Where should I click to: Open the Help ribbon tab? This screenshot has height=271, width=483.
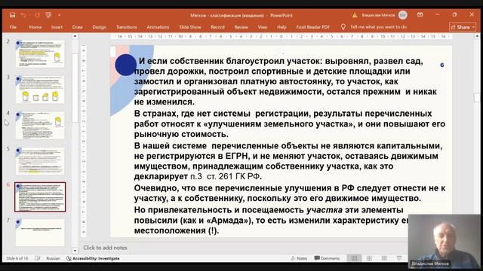(x=281, y=27)
